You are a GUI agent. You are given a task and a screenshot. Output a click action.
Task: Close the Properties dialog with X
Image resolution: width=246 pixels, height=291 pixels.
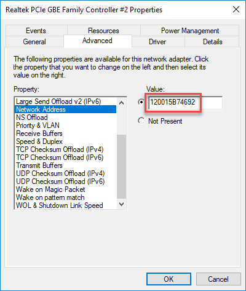(236, 9)
